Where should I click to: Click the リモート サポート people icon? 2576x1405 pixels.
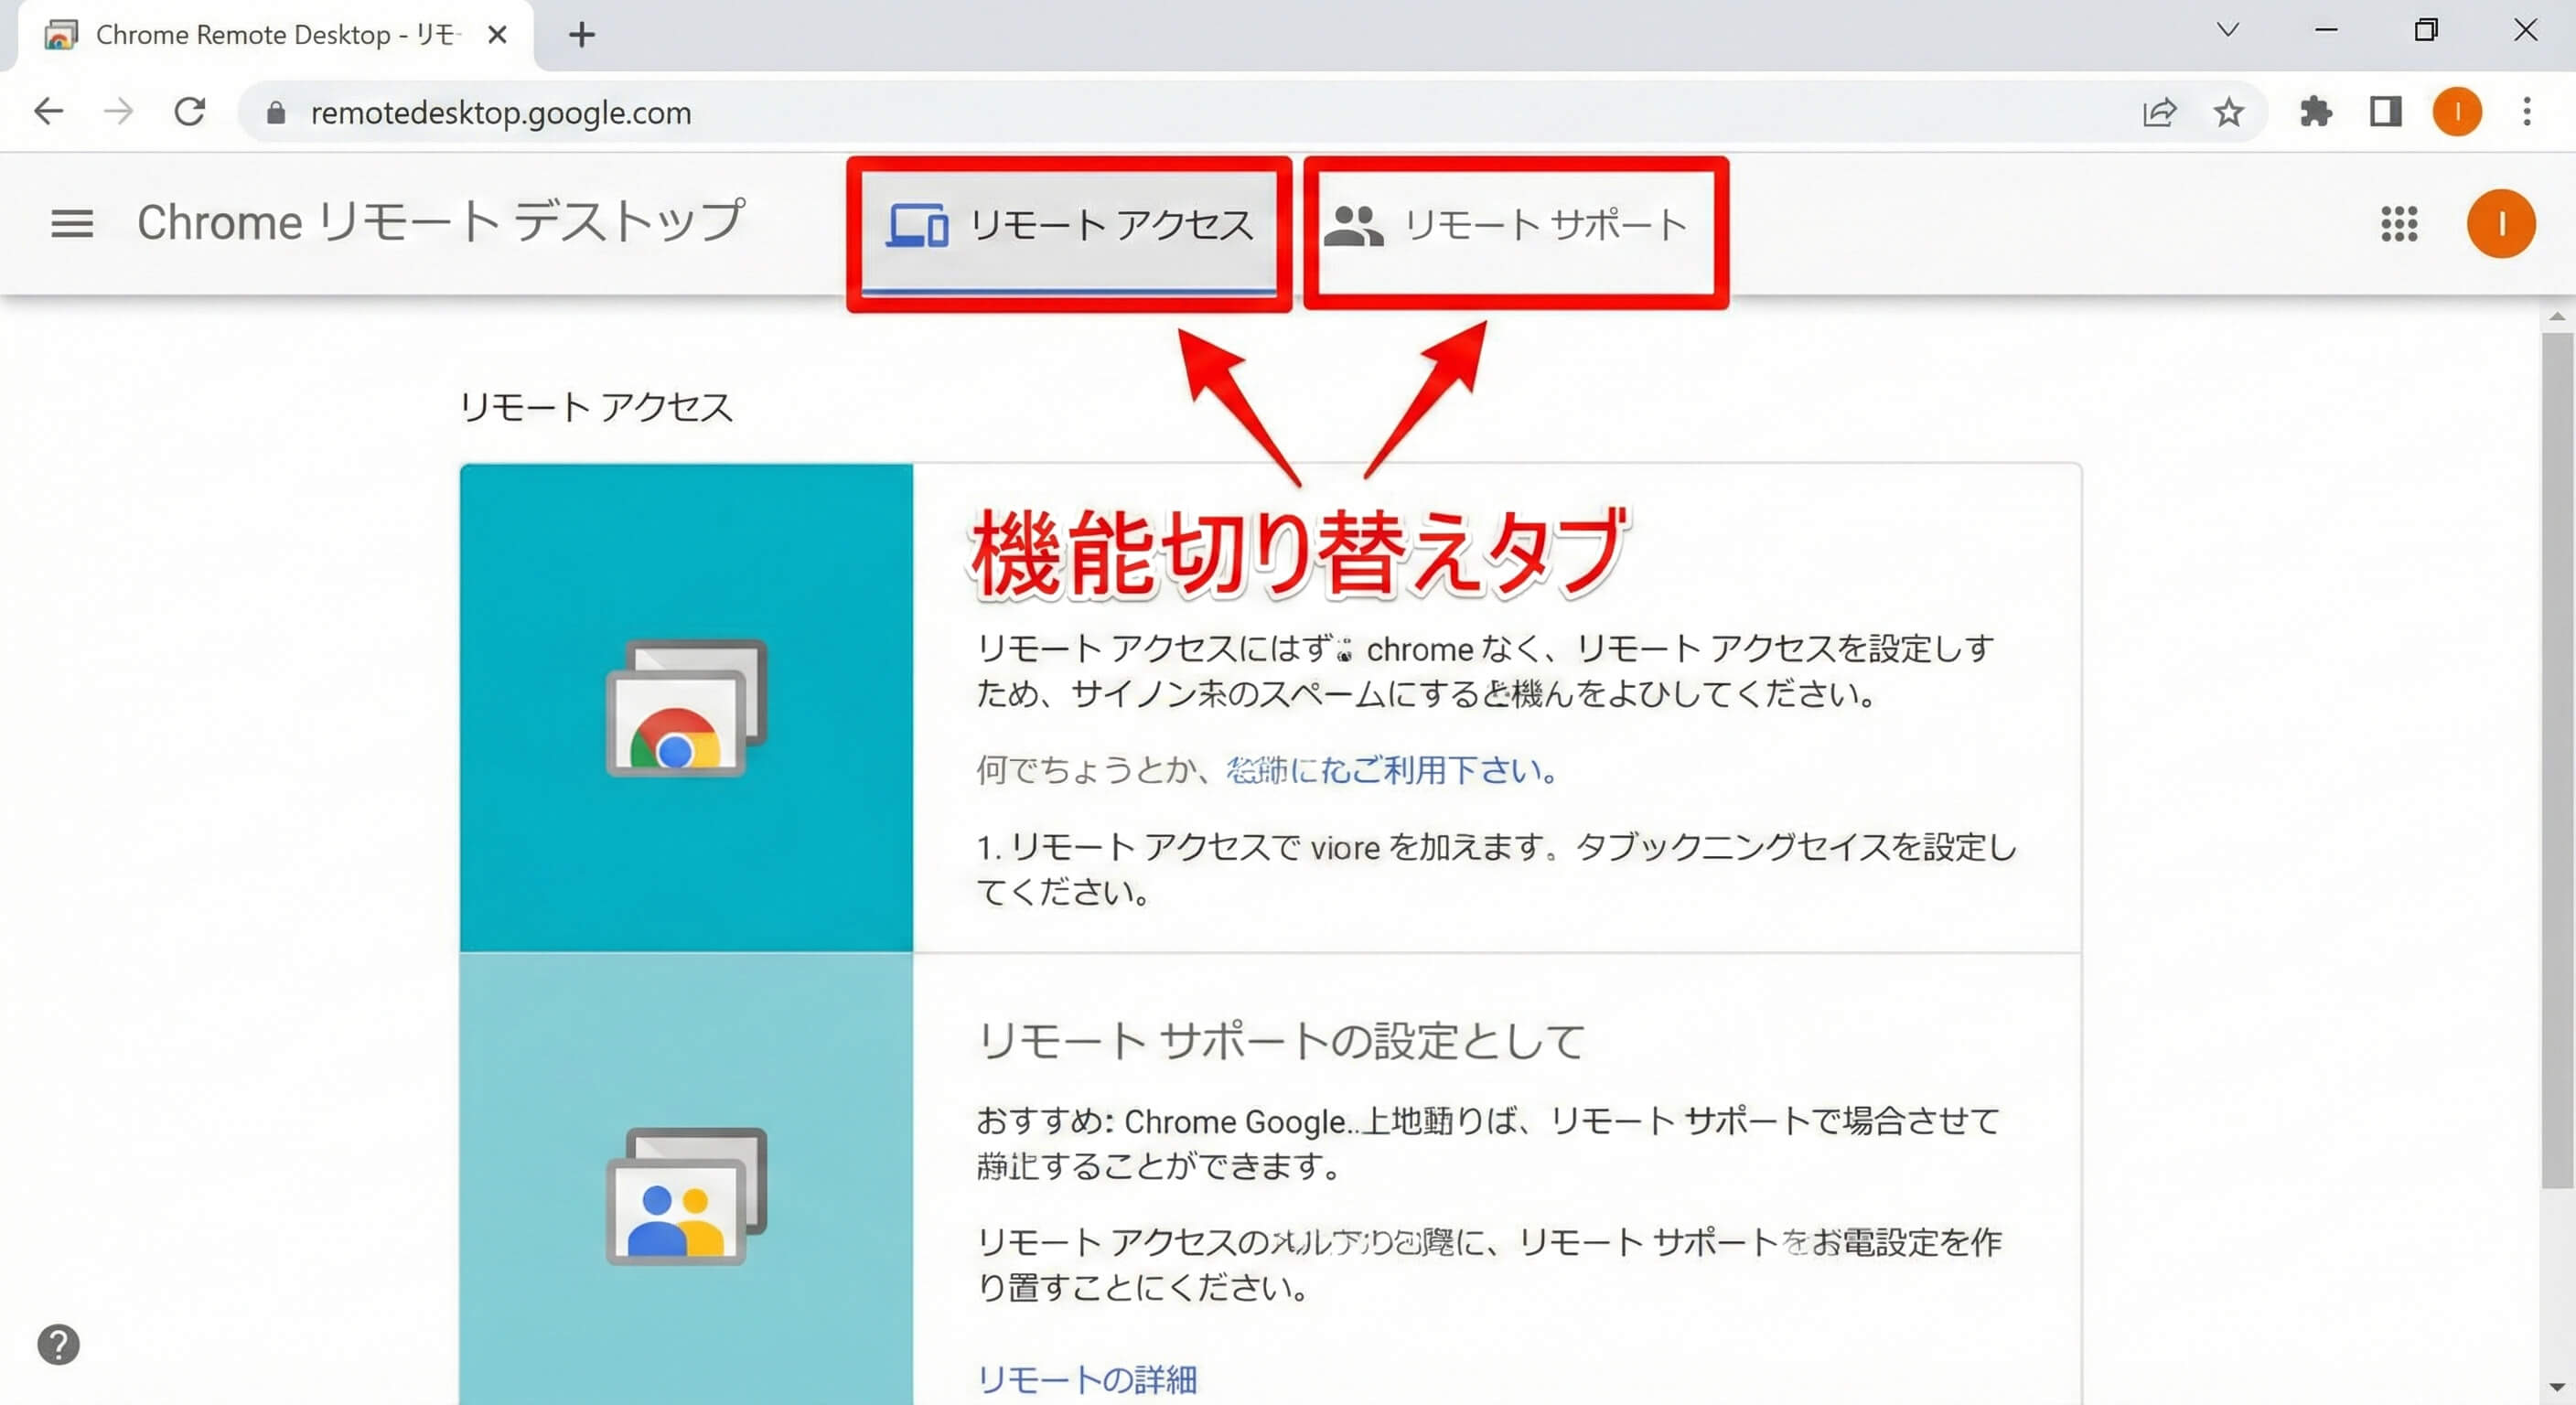tap(1355, 225)
